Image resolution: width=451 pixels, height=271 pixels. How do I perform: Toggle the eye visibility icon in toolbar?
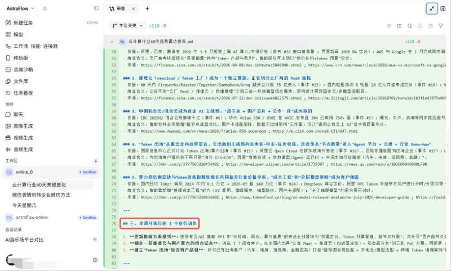[x=389, y=26]
